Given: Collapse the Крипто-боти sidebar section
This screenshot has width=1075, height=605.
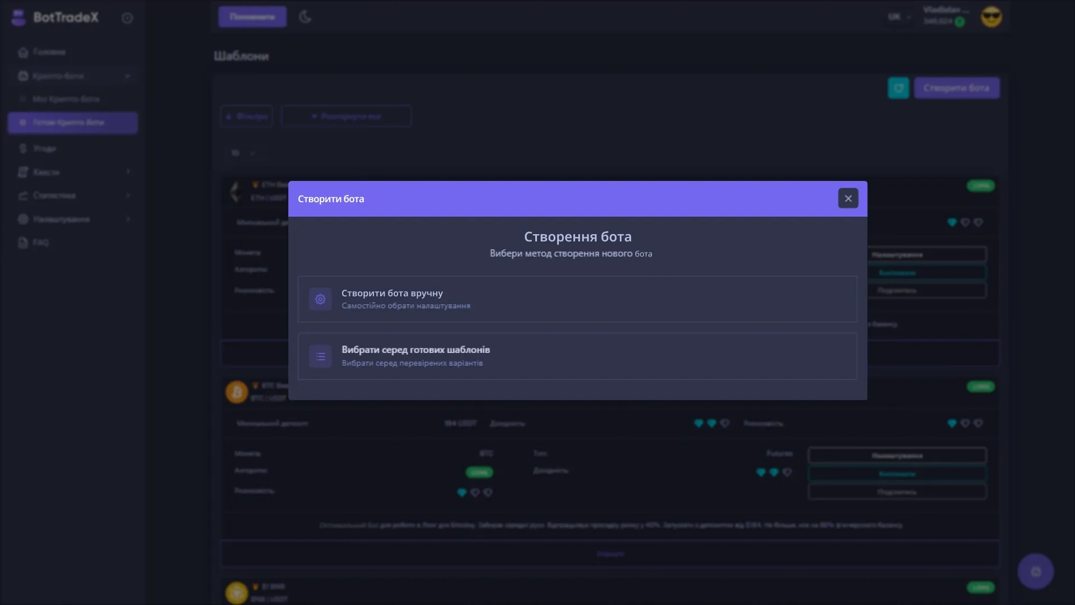Looking at the screenshot, I should pos(128,75).
